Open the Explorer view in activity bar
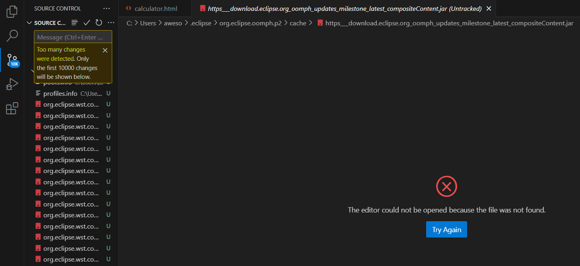The width and height of the screenshot is (580, 266). [12, 12]
